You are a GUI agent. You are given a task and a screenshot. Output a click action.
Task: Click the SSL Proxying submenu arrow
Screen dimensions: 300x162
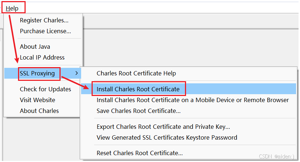coord(76,73)
